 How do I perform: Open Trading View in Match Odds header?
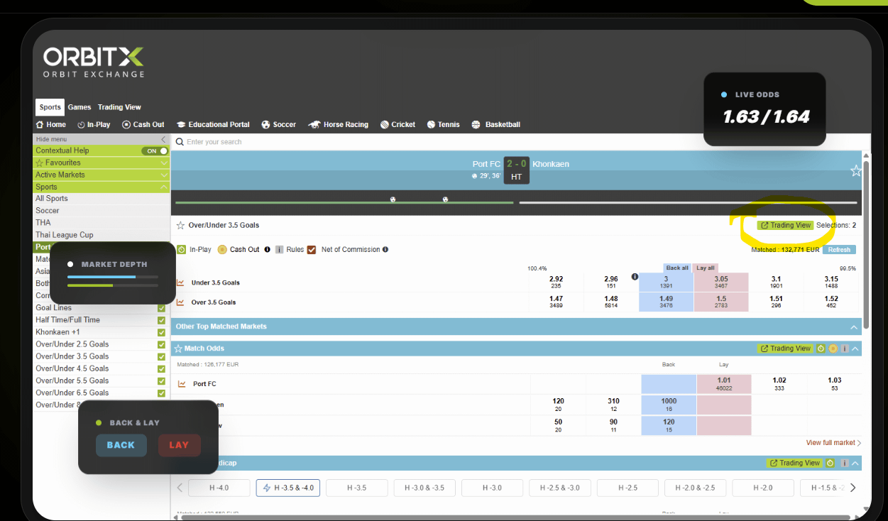(x=785, y=349)
